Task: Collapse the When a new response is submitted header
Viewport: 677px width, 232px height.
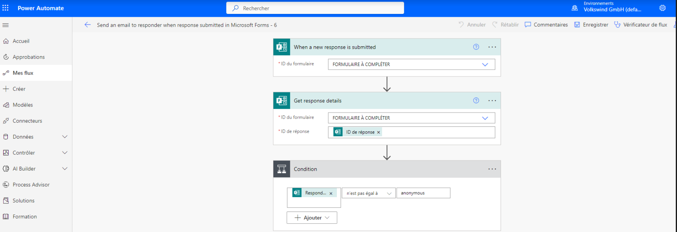Action: 387,47
